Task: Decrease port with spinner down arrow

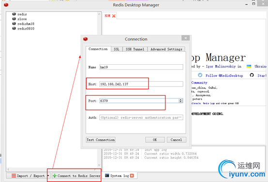Action: point(180,102)
